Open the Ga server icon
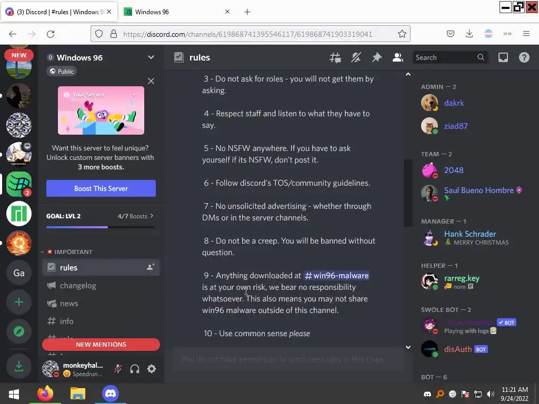 point(19,273)
